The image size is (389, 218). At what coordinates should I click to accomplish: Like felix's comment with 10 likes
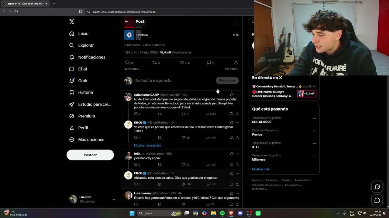point(183,165)
